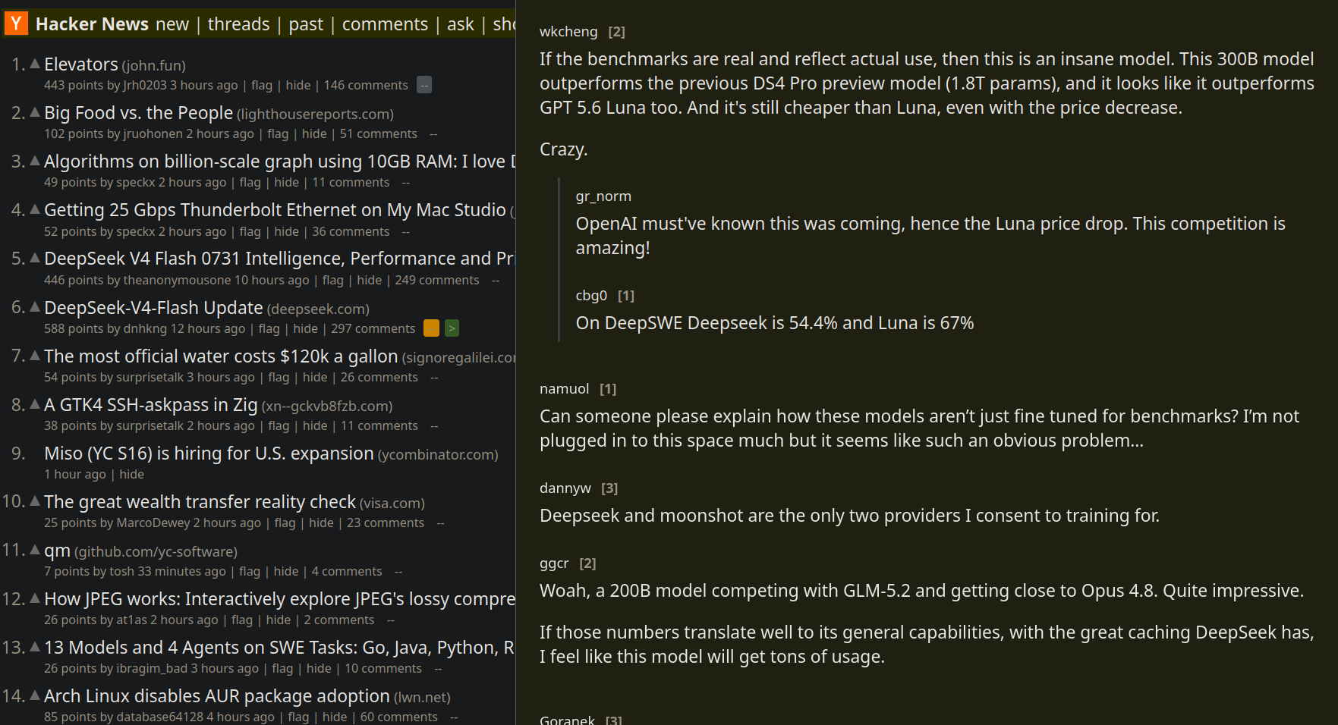Upvote the Elevators story
The width and height of the screenshot is (1338, 725).
click(35, 64)
